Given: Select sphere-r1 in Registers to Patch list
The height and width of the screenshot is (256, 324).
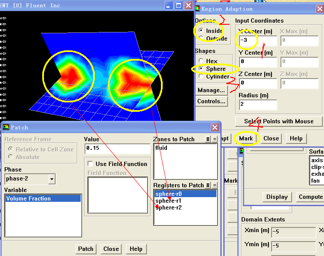Looking at the screenshot, I should [168, 201].
